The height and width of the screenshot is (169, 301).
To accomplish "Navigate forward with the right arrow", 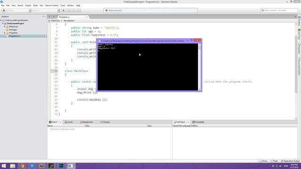I will (54, 17).
